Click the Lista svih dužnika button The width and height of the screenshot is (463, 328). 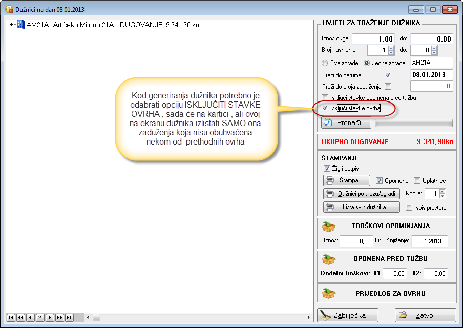(x=362, y=207)
